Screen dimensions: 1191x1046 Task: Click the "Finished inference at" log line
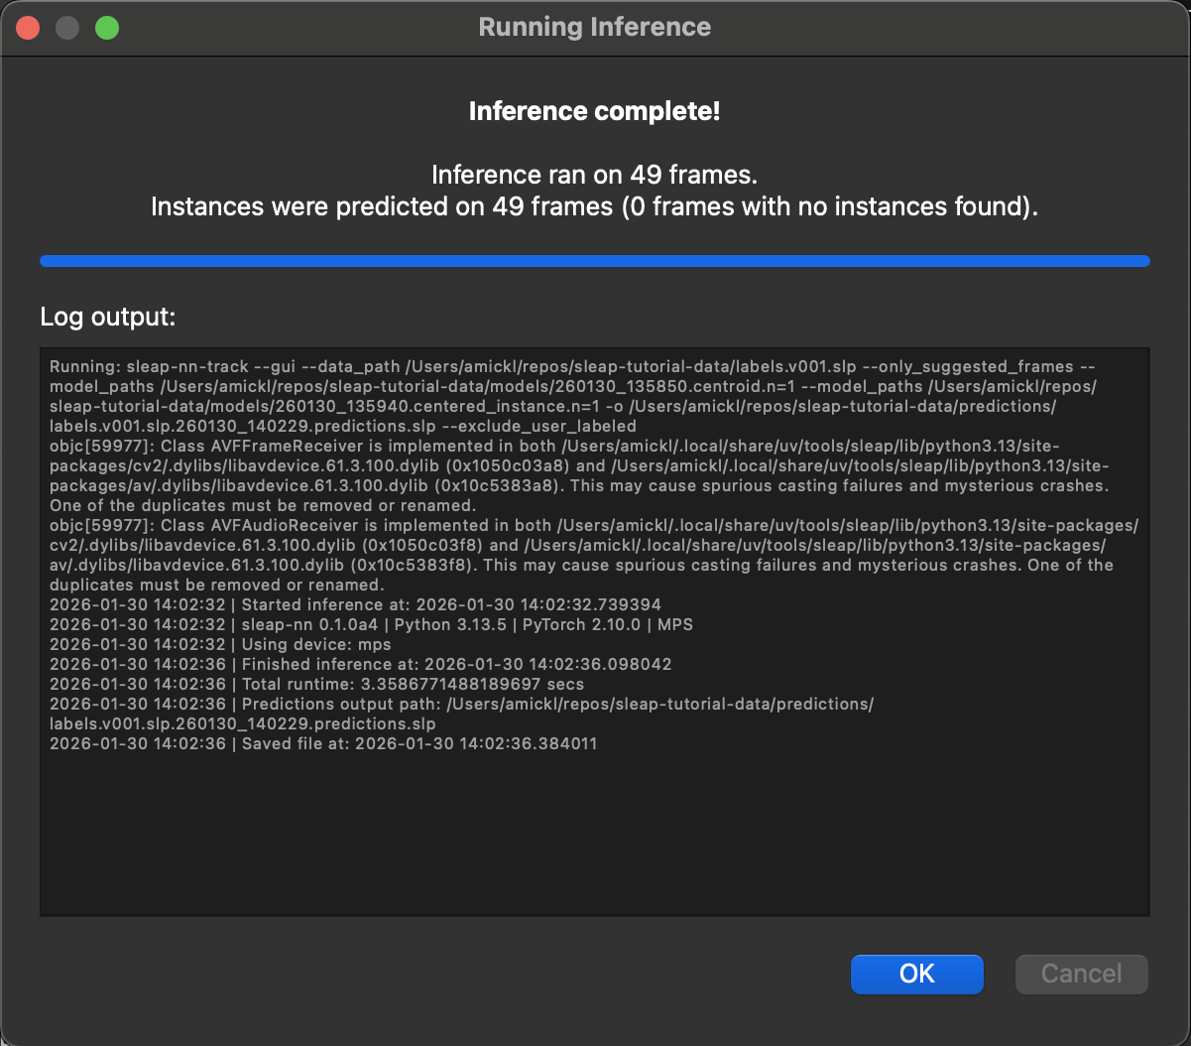point(361,664)
